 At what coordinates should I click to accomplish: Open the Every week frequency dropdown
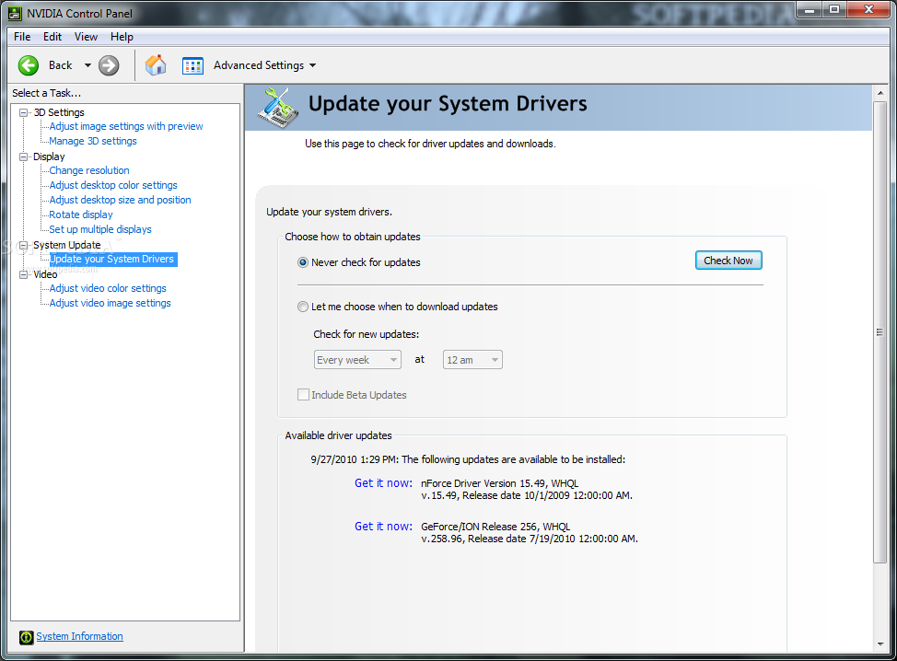(357, 360)
